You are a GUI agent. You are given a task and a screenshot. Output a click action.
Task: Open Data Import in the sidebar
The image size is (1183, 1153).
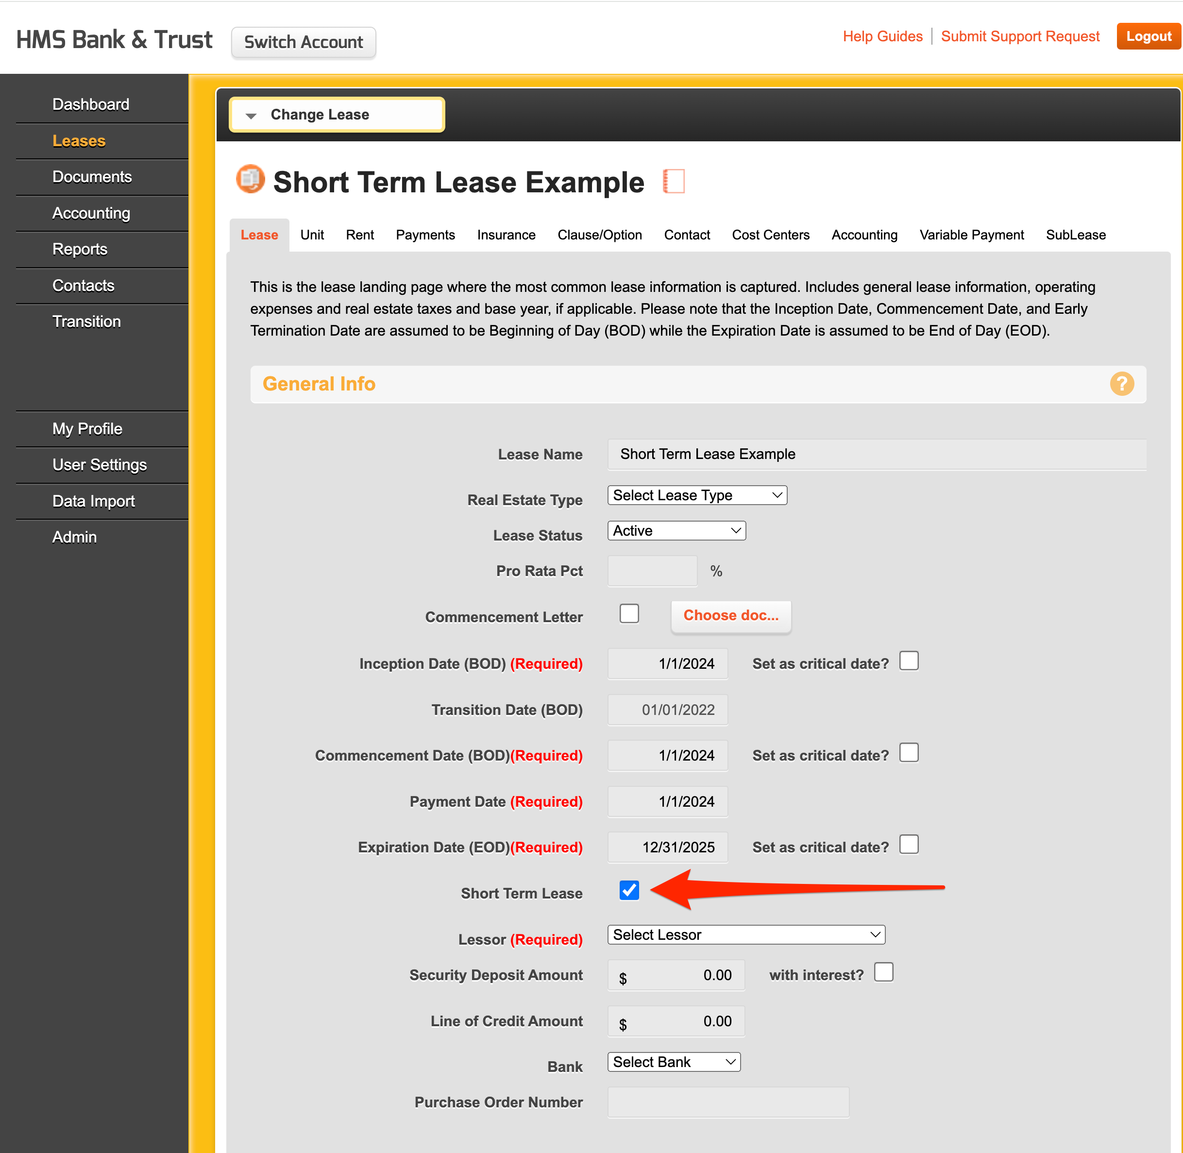93,501
